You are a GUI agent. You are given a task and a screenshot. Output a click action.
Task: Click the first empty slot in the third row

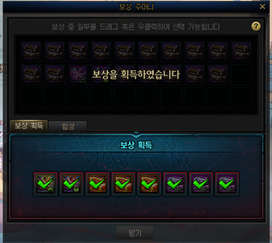[x=31, y=98]
